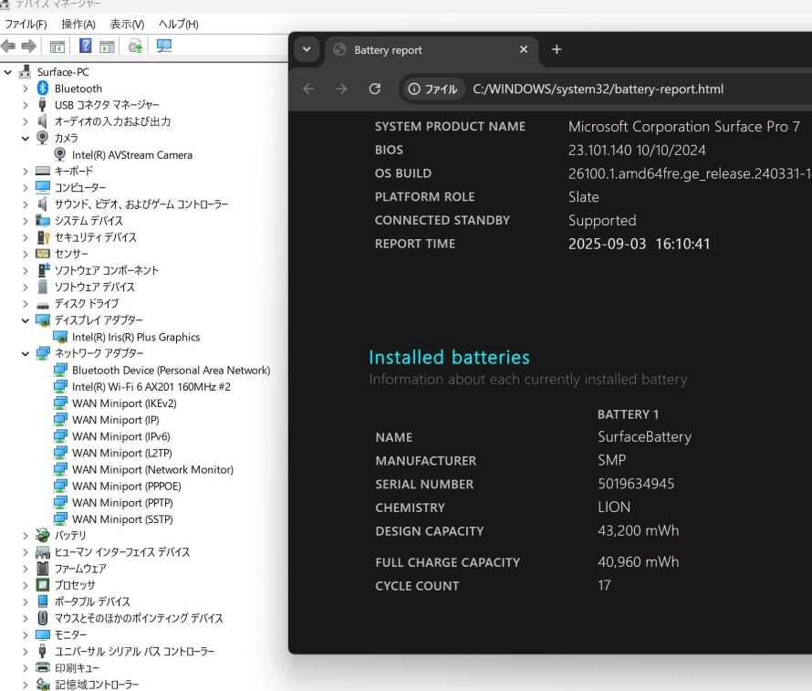This screenshot has height=691, width=812.
Task: Click the scan for hardware changes monitor icon
Action: pyautogui.click(x=164, y=47)
